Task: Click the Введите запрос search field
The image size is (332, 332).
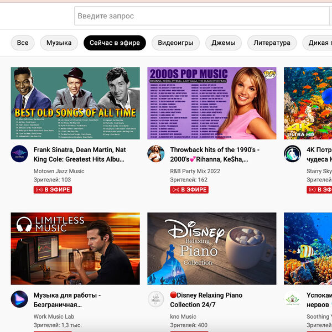Action: click(x=202, y=16)
